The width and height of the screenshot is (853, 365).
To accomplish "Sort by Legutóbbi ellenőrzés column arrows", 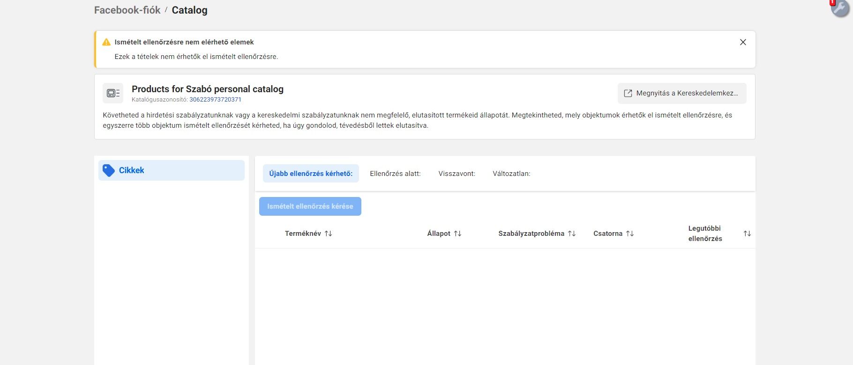I will 747,234.
